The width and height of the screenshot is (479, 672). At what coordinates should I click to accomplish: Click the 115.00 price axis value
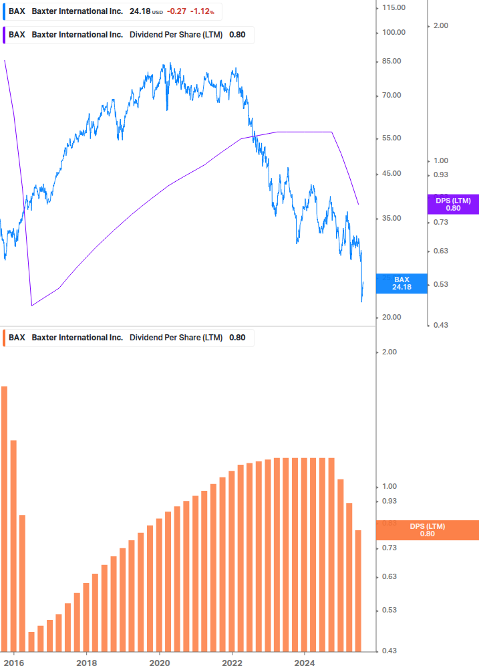(x=393, y=8)
